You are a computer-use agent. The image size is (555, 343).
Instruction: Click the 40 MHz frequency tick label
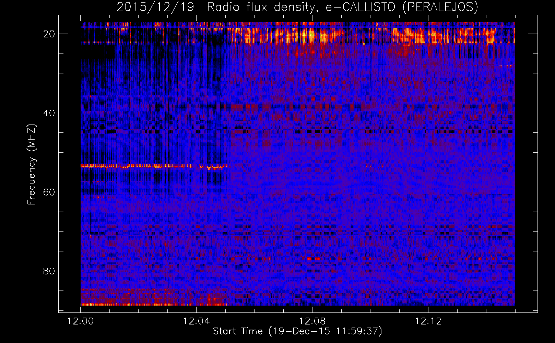click(49, 113)
